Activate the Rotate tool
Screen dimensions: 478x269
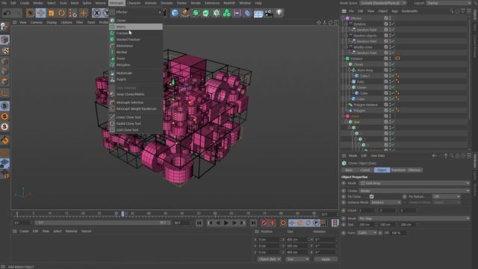(61, 13)
